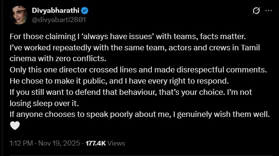
Task: Expand the three-dot more options menu
Action: pos(269,11)
